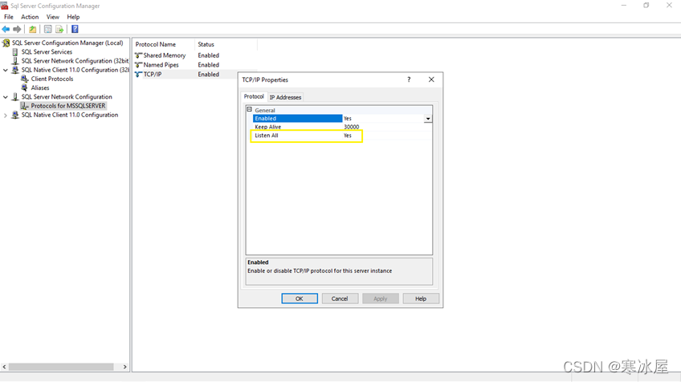This screenshot has width=681, height=382.
Task: Click the SQL Server Network Configuration (32bit) icon
Action: pyautogui.click(x=15, y=61)
